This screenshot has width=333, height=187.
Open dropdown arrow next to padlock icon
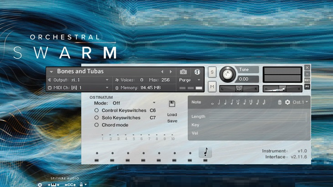[x=86, y=184]
